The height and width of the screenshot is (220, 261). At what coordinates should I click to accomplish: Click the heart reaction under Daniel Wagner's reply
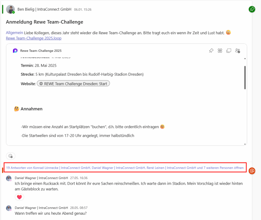pos(19,197)
